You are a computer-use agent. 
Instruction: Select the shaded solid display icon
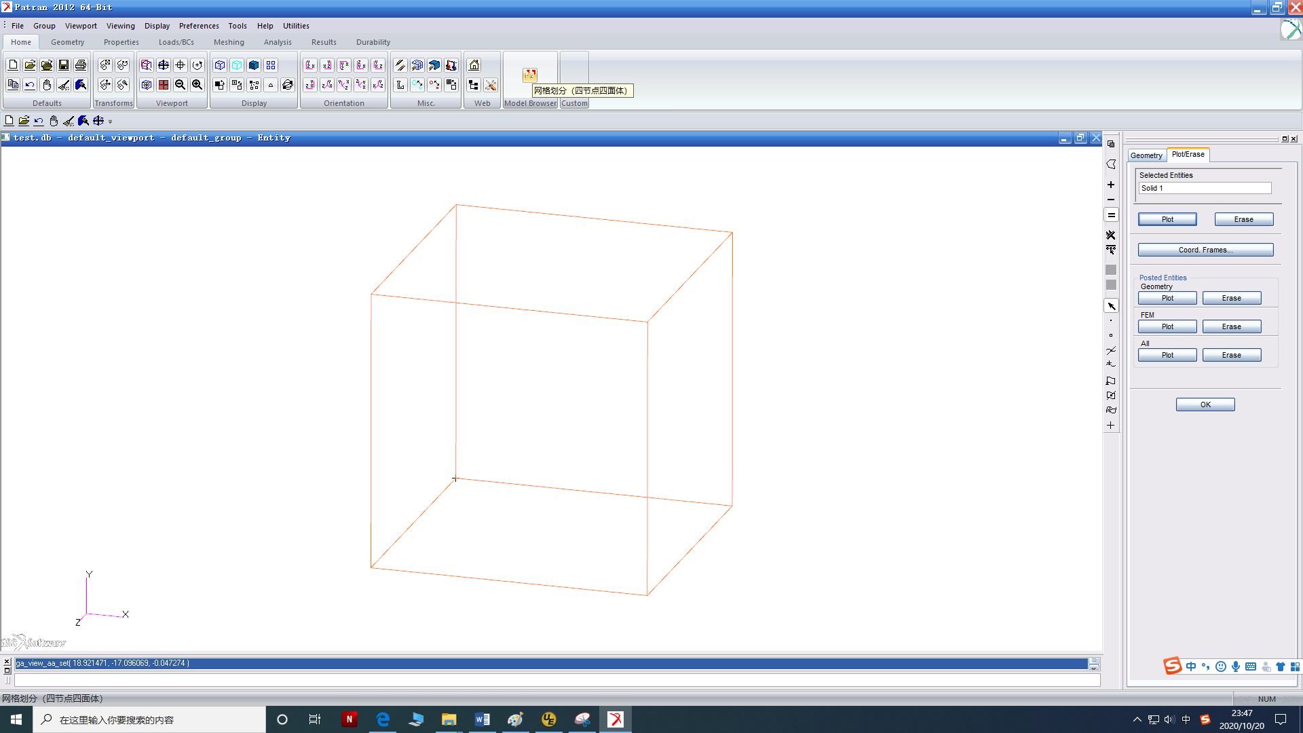click(x=254, y=65)
